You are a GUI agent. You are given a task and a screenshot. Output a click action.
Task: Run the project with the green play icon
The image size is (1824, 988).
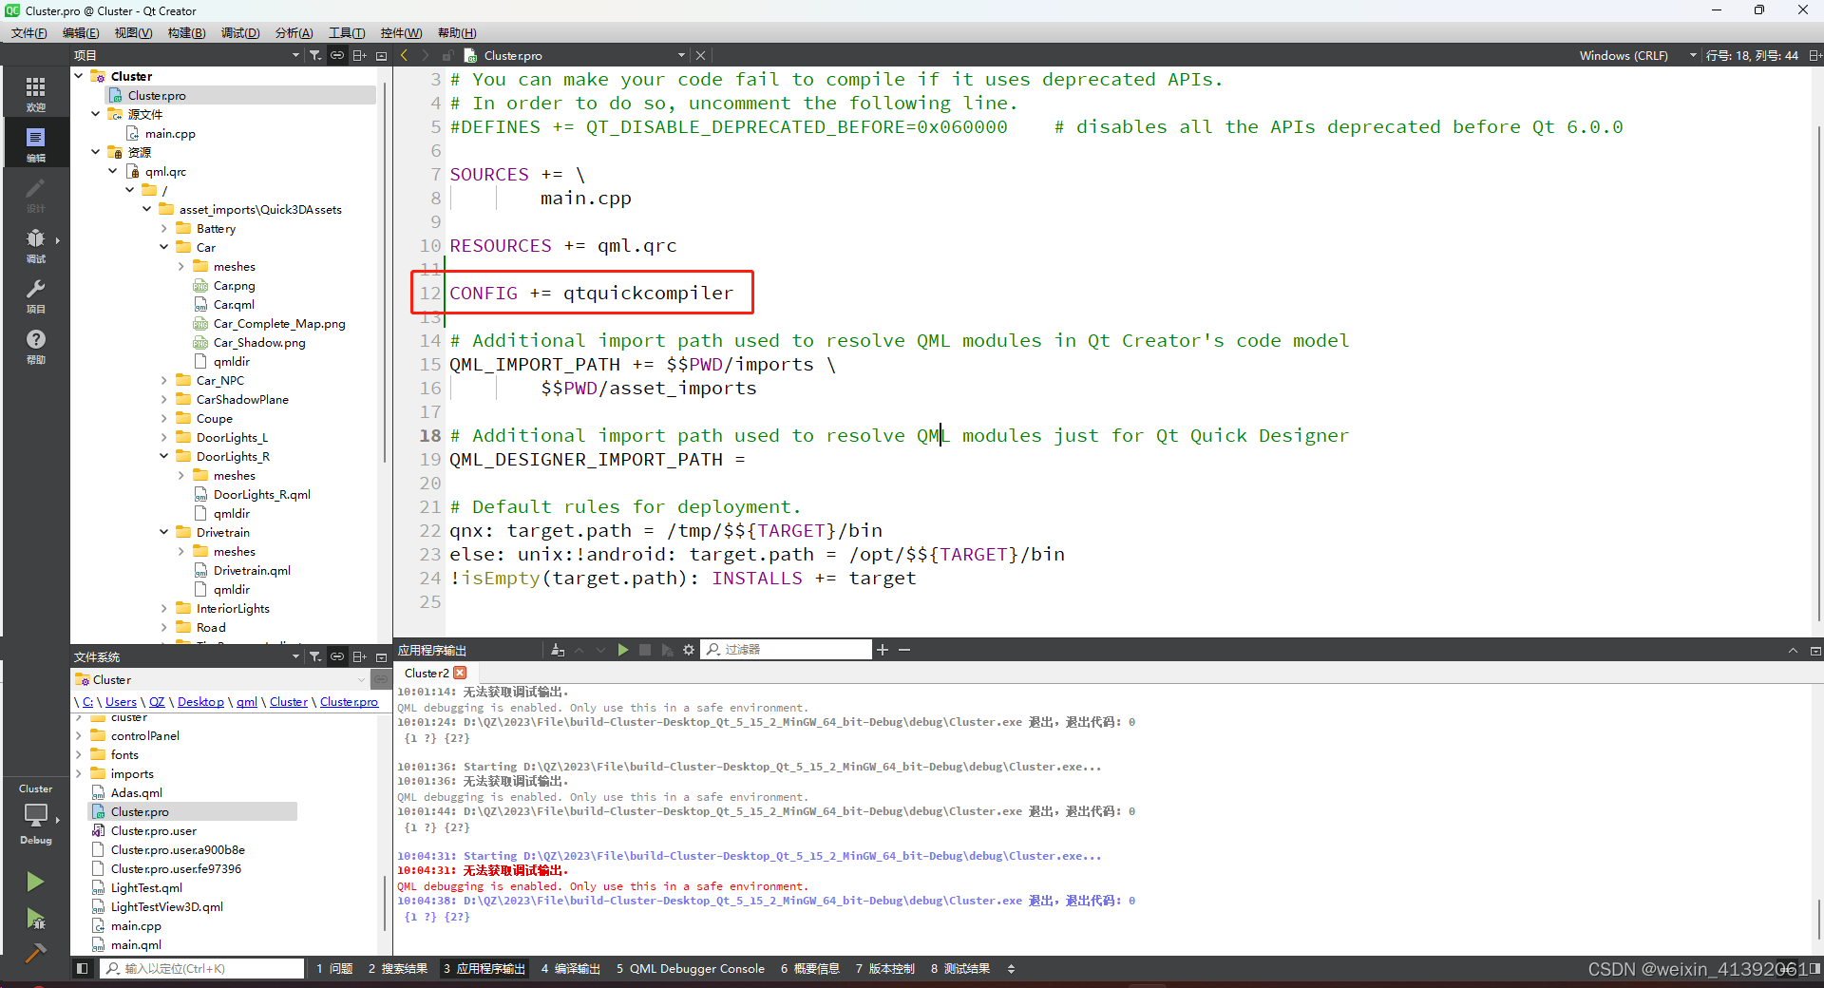tap(35, 882)
